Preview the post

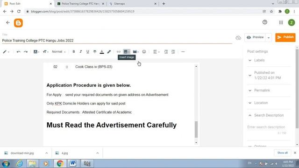(255, 37)
